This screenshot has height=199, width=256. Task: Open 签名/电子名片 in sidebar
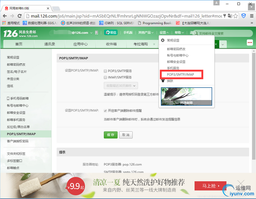17,72
